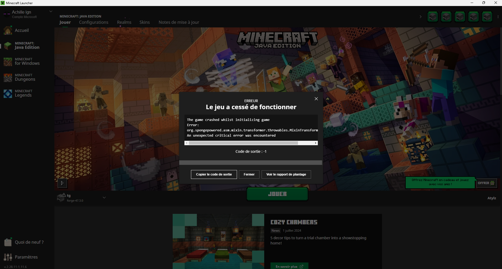Click the News tag on the article

coord(275,231)
